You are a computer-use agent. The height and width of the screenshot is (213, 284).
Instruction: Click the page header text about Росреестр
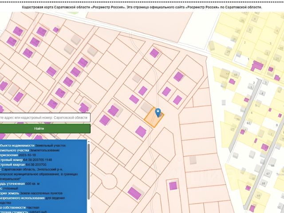click(x=142, y=7)
